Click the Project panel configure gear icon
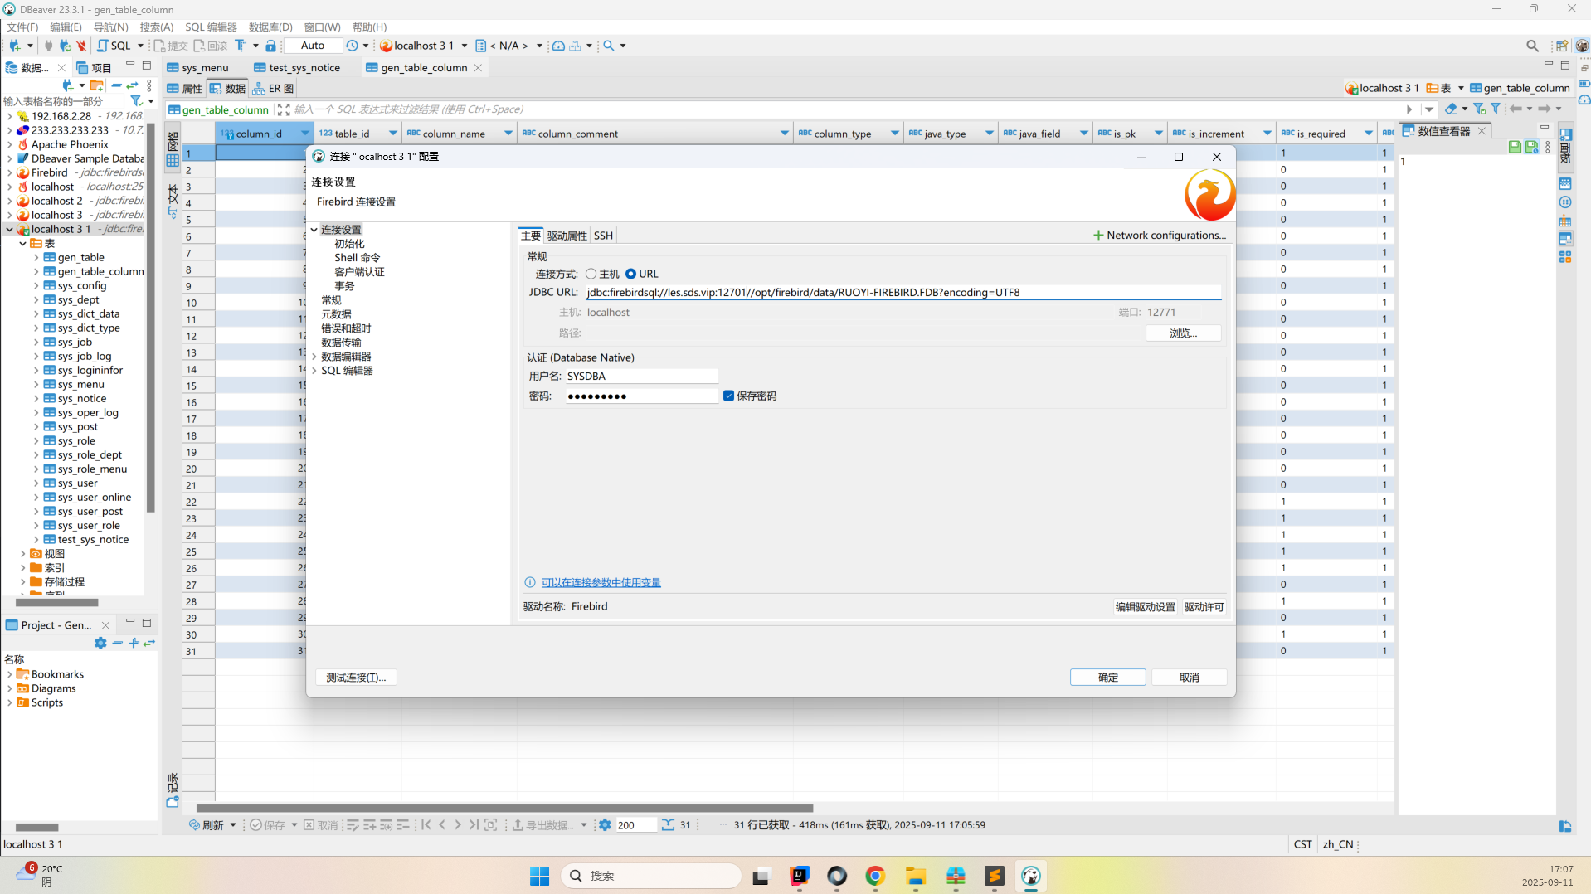This screenshot has width=1591, height=894. click(100, 643)
